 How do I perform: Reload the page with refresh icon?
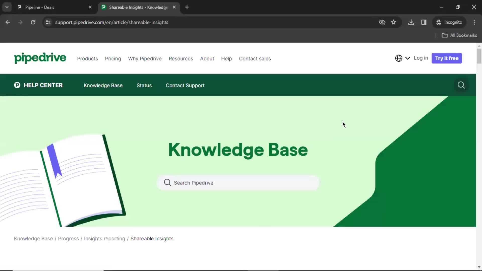(x=33, y=22)
